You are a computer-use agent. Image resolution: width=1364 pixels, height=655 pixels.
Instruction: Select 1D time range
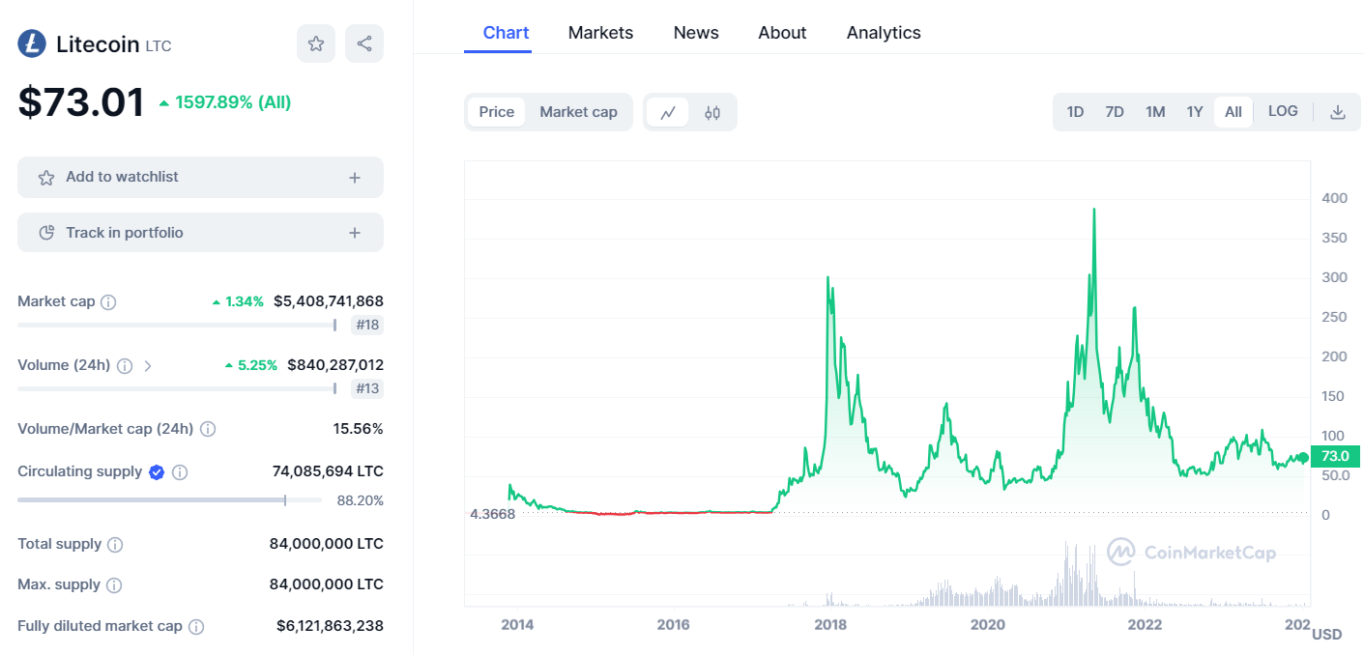pyautogui.click(x=1075, y=112)
